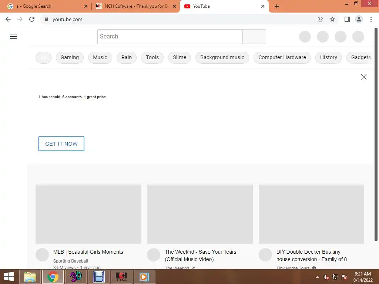The width and height of the screenshot is (379, 284).
Task: Select the History filter chip
Action: click(x=329, y=57)
